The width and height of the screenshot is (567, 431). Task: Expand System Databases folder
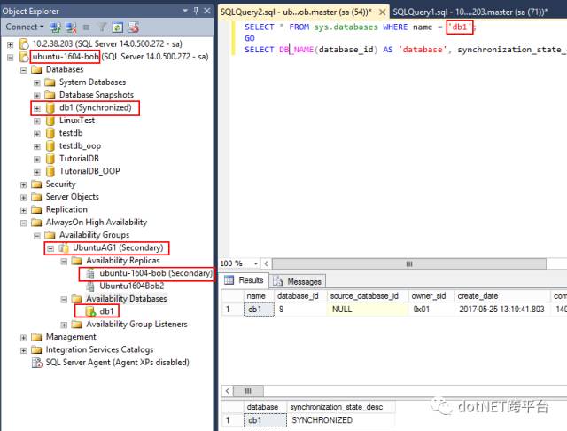click(x=37, y=82)
